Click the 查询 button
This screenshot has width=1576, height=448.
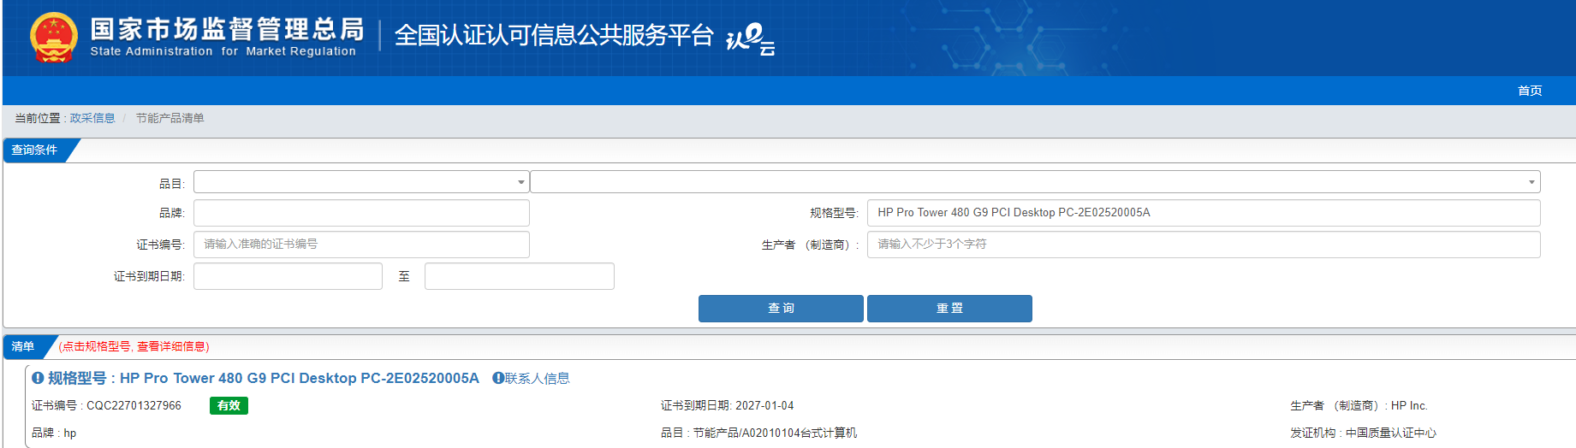pos(781,309)
